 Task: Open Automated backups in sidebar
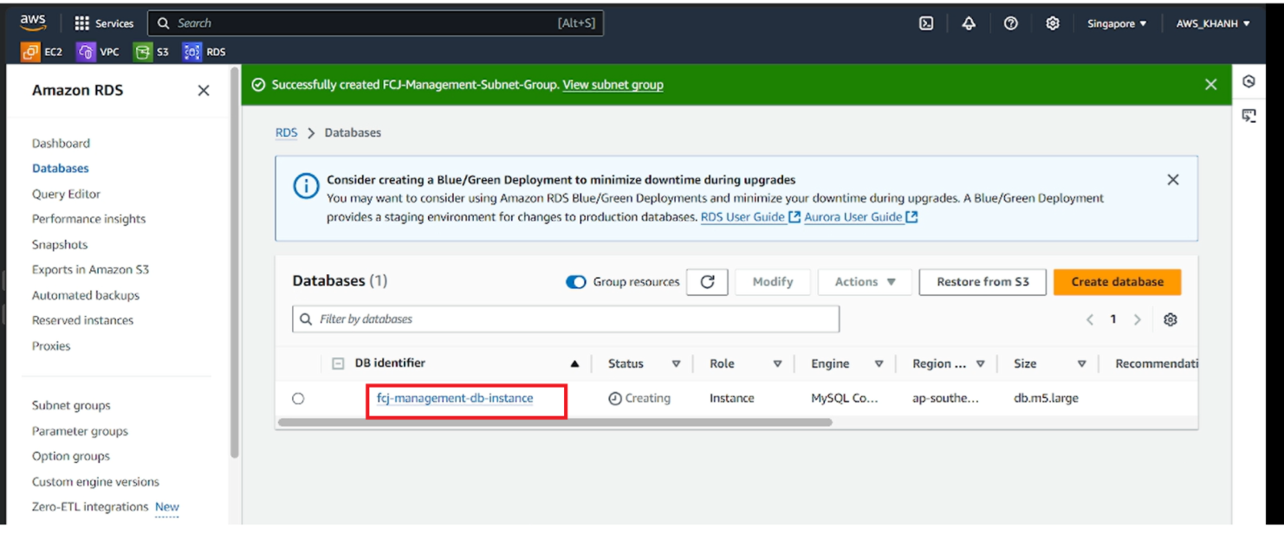click(86, 295)
